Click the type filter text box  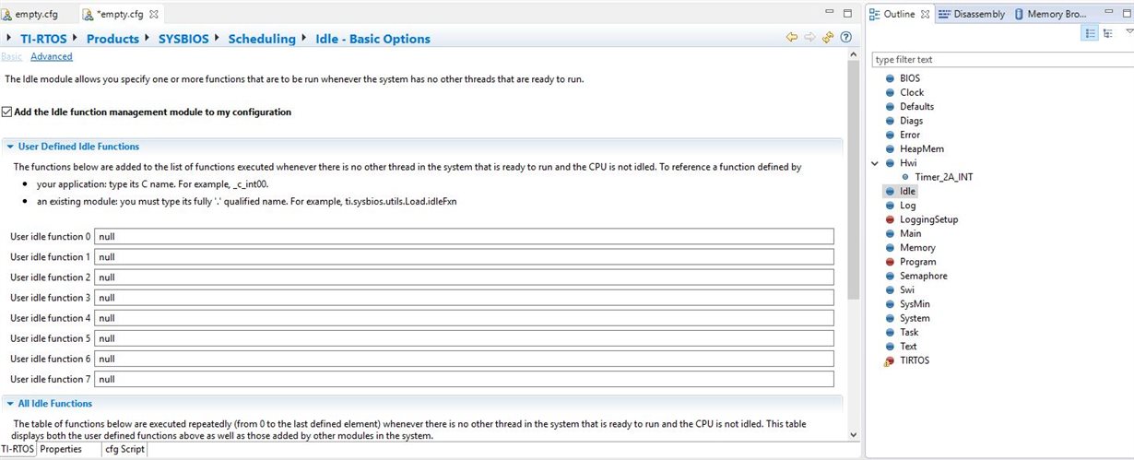tap(1002, 60)
